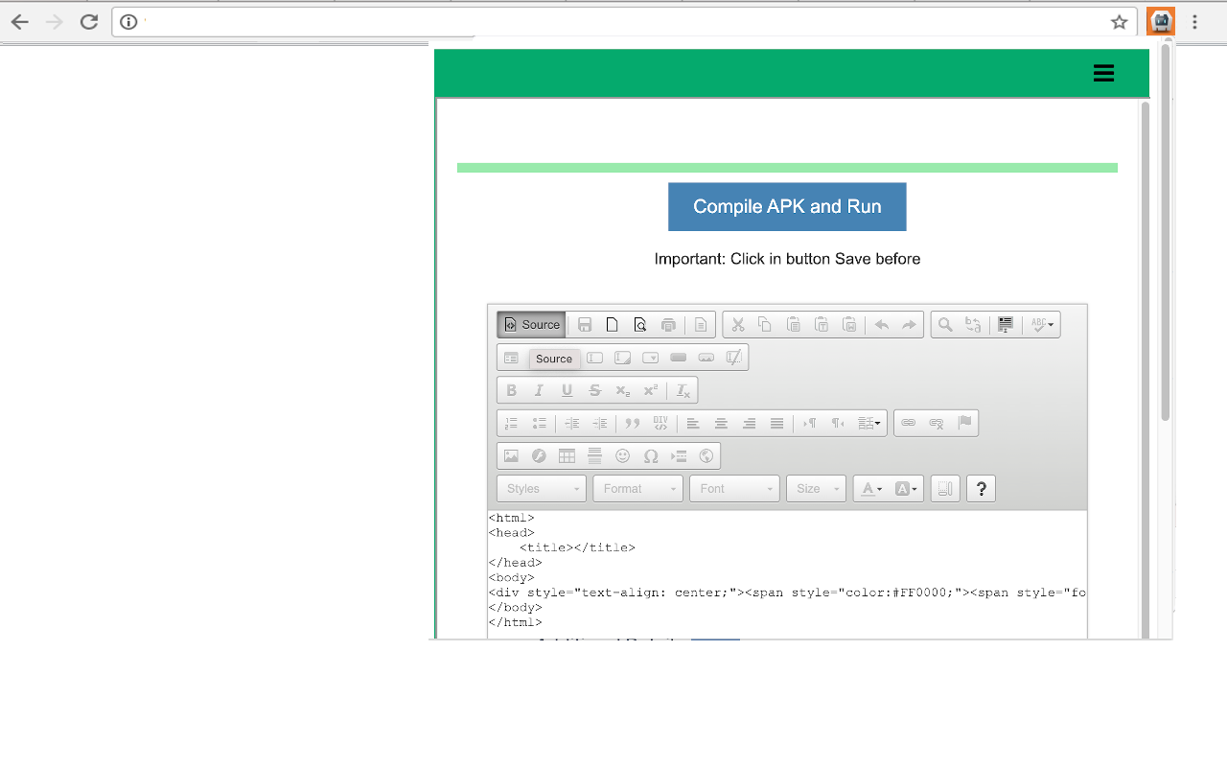Viewport: 1227px width, 767px height.
Task: Insert a form Button element
Action: [679, 358]
